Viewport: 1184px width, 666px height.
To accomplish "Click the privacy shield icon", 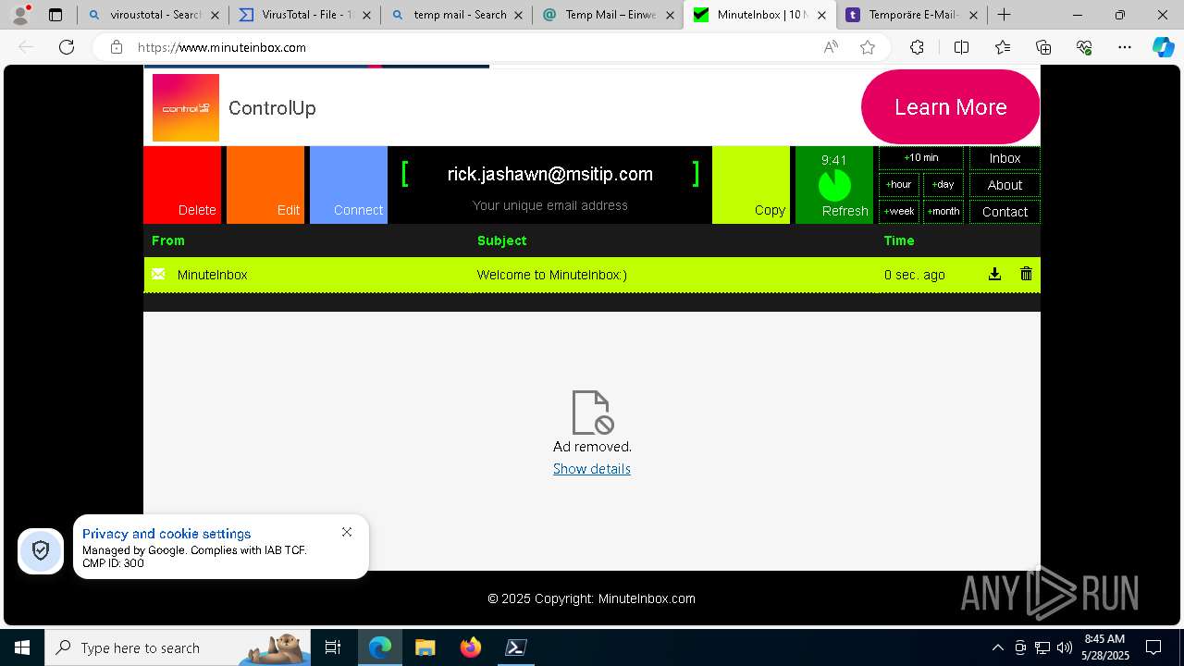I will coord(41,551).
